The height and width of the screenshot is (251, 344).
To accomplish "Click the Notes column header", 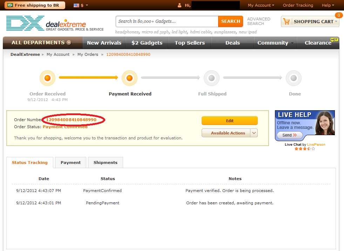I will coord(235,179).
